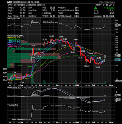Click the 7.14 price label
Viewport: 122px width, 124px height.
point(14,73)
